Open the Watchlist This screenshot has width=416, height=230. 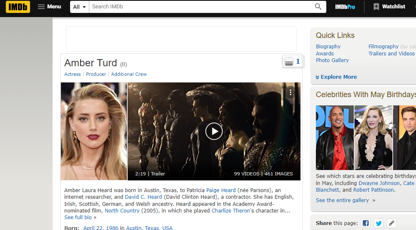(x=389, y=7)
